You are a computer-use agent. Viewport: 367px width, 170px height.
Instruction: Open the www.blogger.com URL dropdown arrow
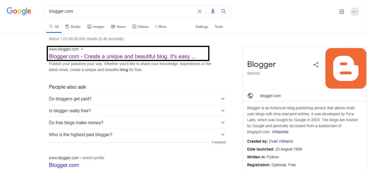(x=82, y=49)
